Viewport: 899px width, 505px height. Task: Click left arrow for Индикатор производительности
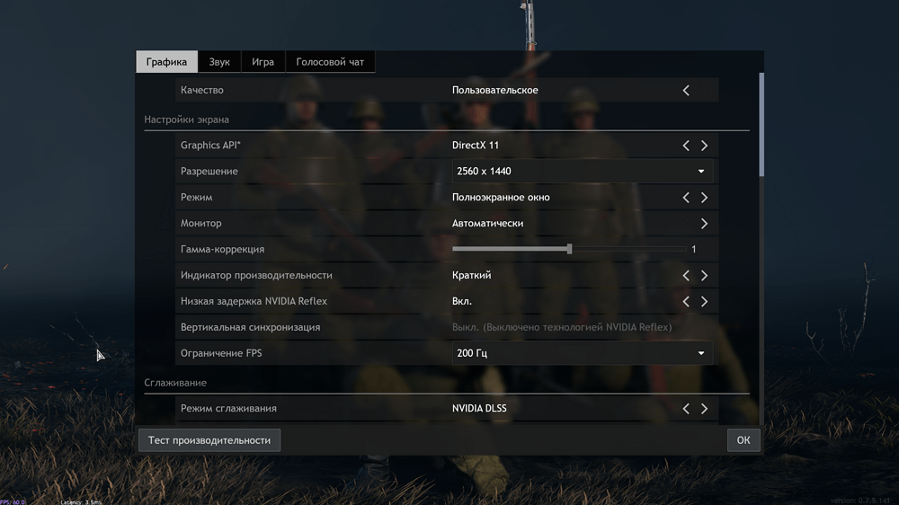[x=686, y=276]
